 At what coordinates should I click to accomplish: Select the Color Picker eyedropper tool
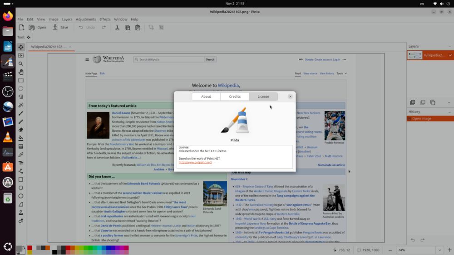21,155
